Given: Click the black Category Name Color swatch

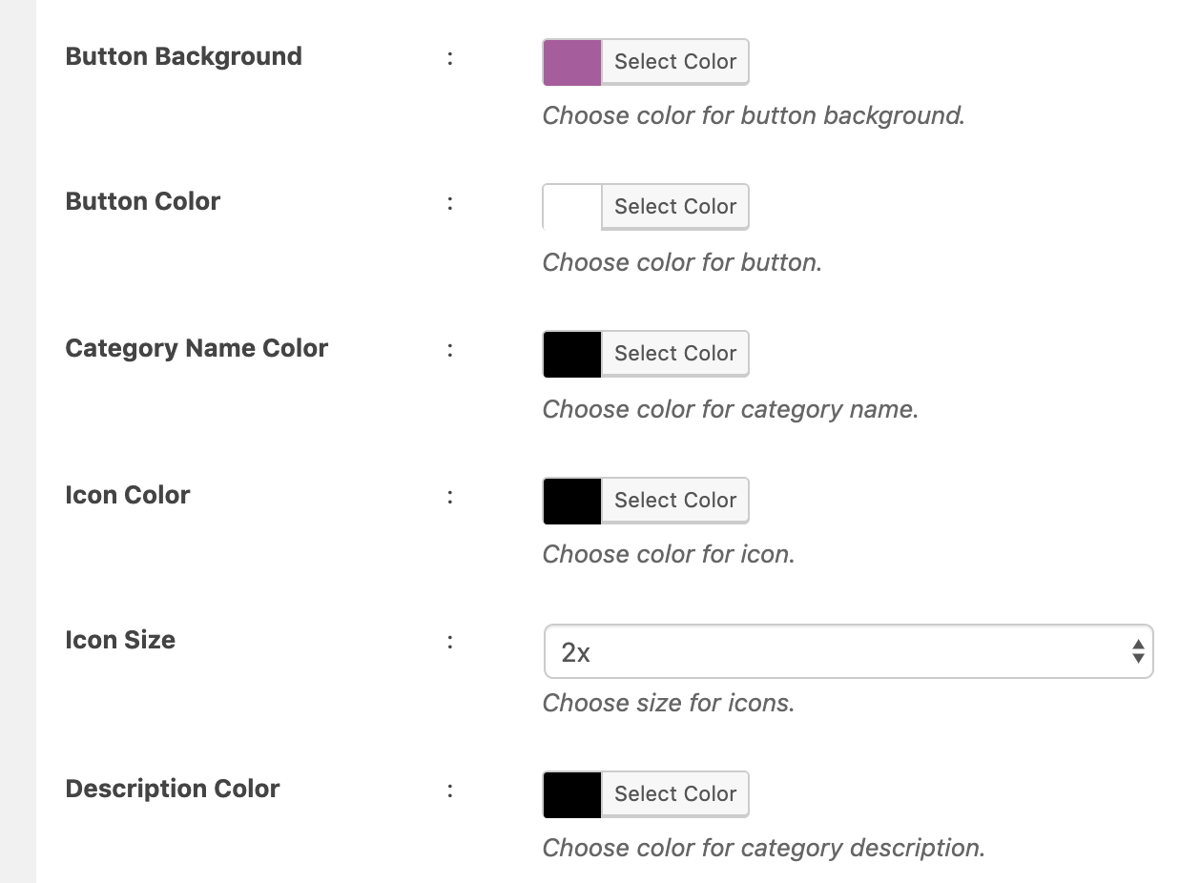Looking at the screenshot, I should (x=572, y=354).
